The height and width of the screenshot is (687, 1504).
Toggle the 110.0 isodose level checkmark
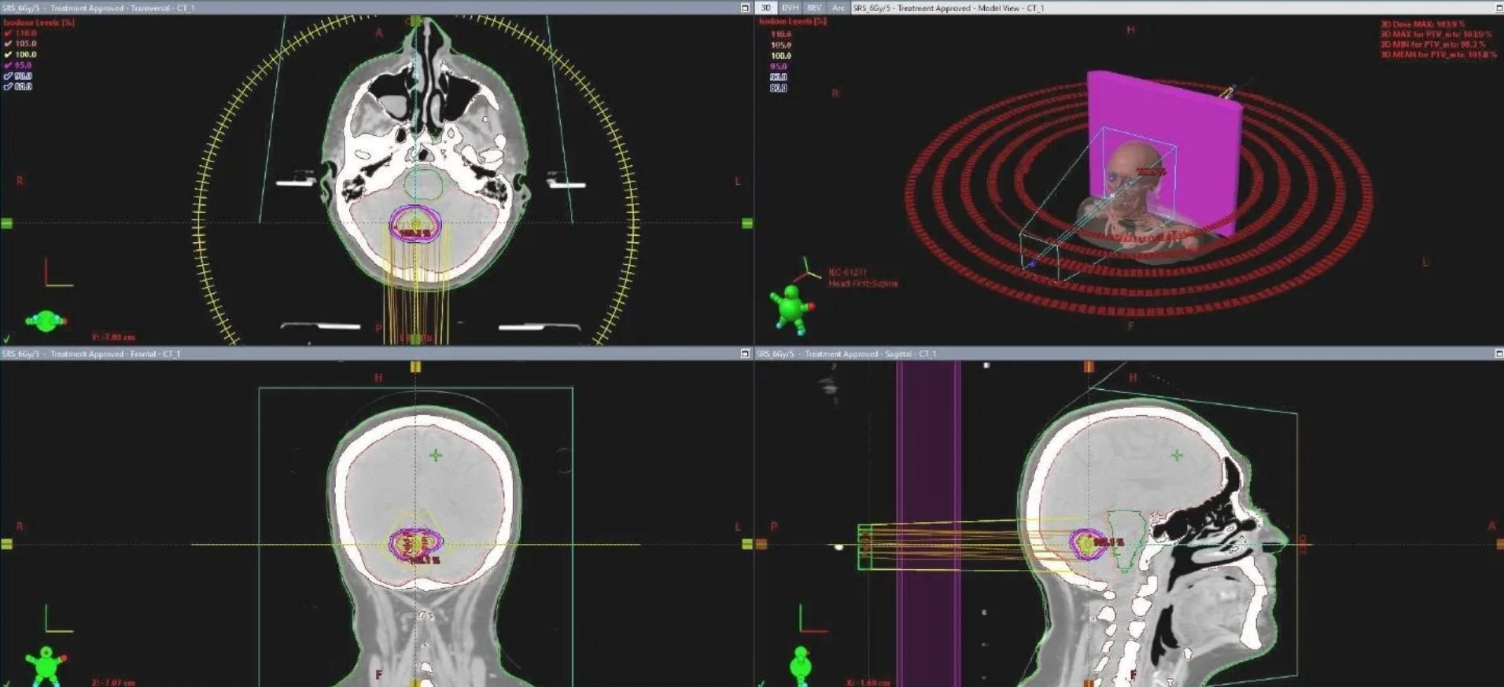(8, 33)
